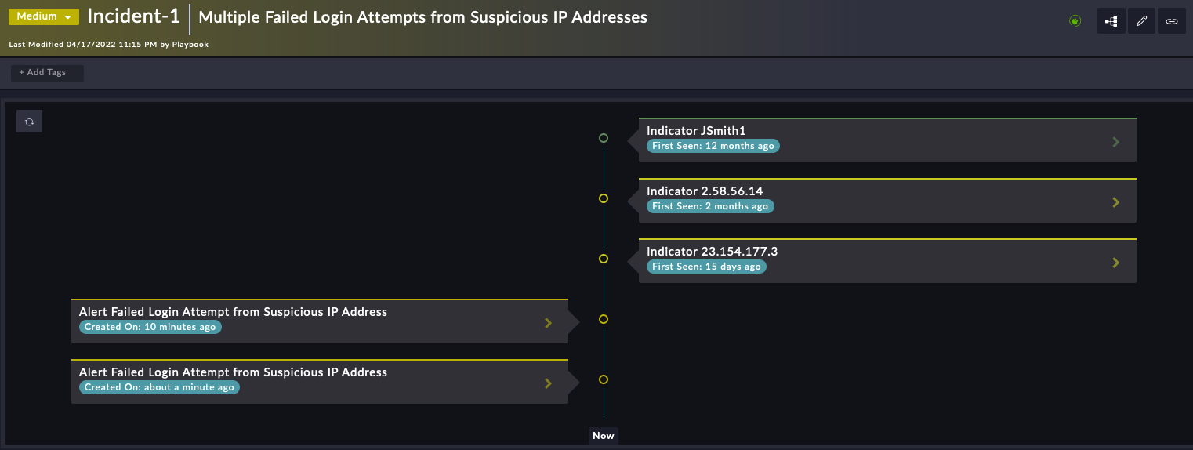Viewport: 1193px width, 450px height.
Task: Click the "First Seen: 12 months ago" badge
Action: (713, 146)
